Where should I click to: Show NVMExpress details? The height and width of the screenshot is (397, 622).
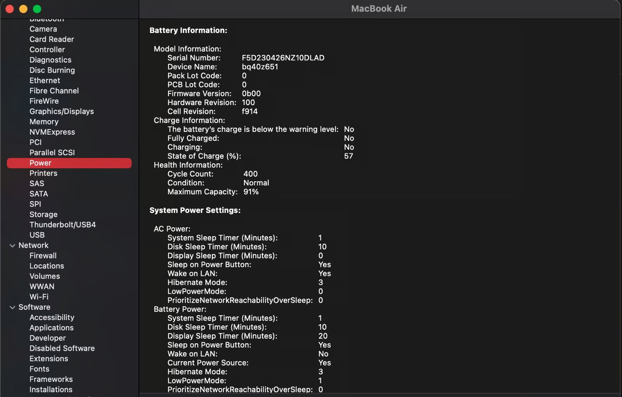click(x=52, y=132)
